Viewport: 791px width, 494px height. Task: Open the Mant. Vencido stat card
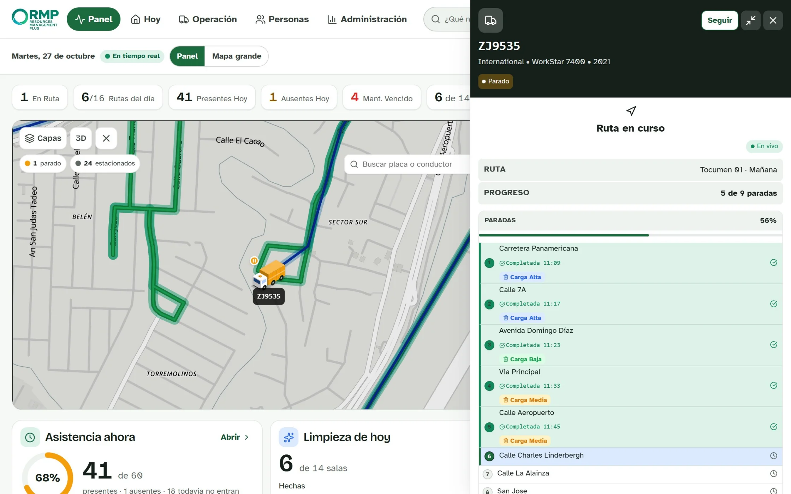click(382, 97)
